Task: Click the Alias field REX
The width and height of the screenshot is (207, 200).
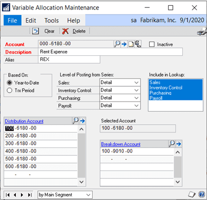Action: click(69, 59)
